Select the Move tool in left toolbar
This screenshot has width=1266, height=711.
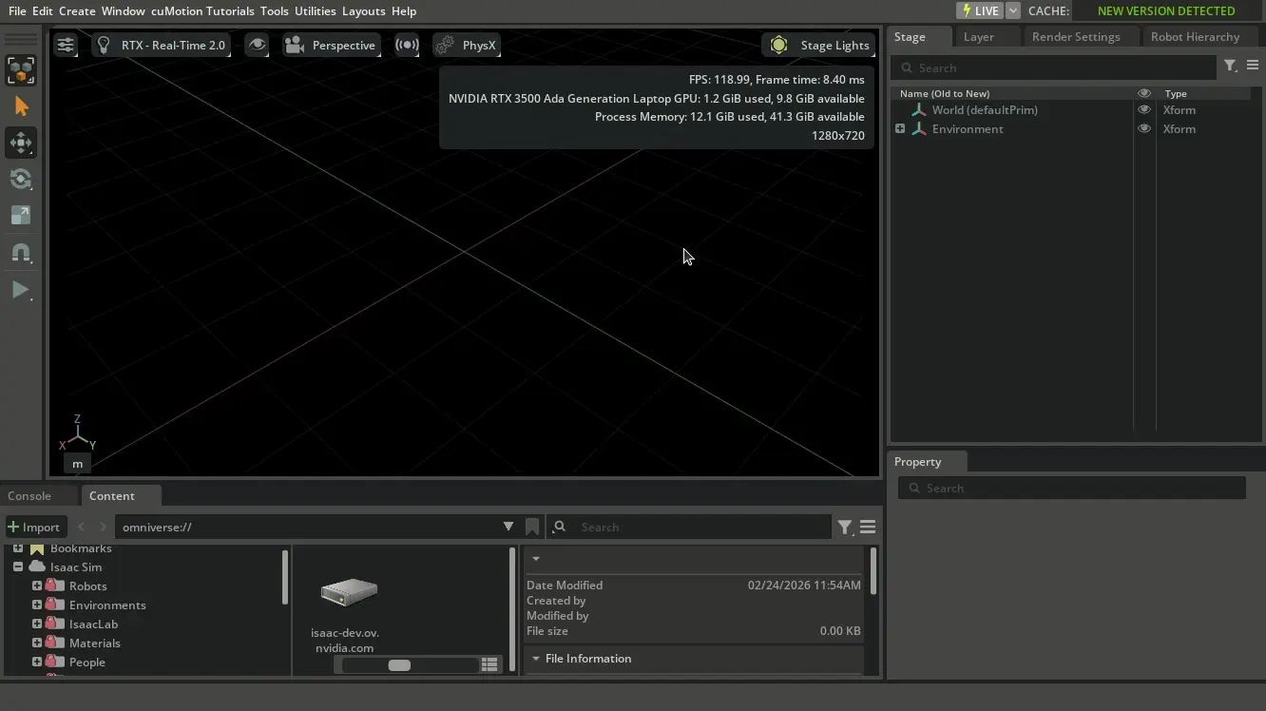click(21, 144)
